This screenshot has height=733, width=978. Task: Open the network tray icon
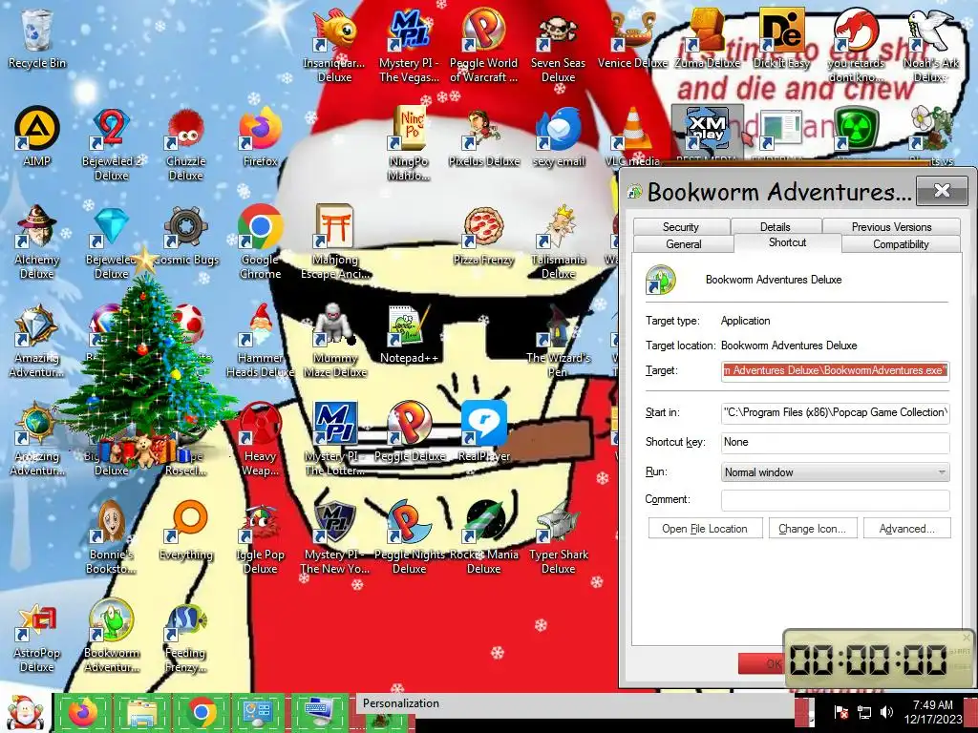(x=863, y=712)
